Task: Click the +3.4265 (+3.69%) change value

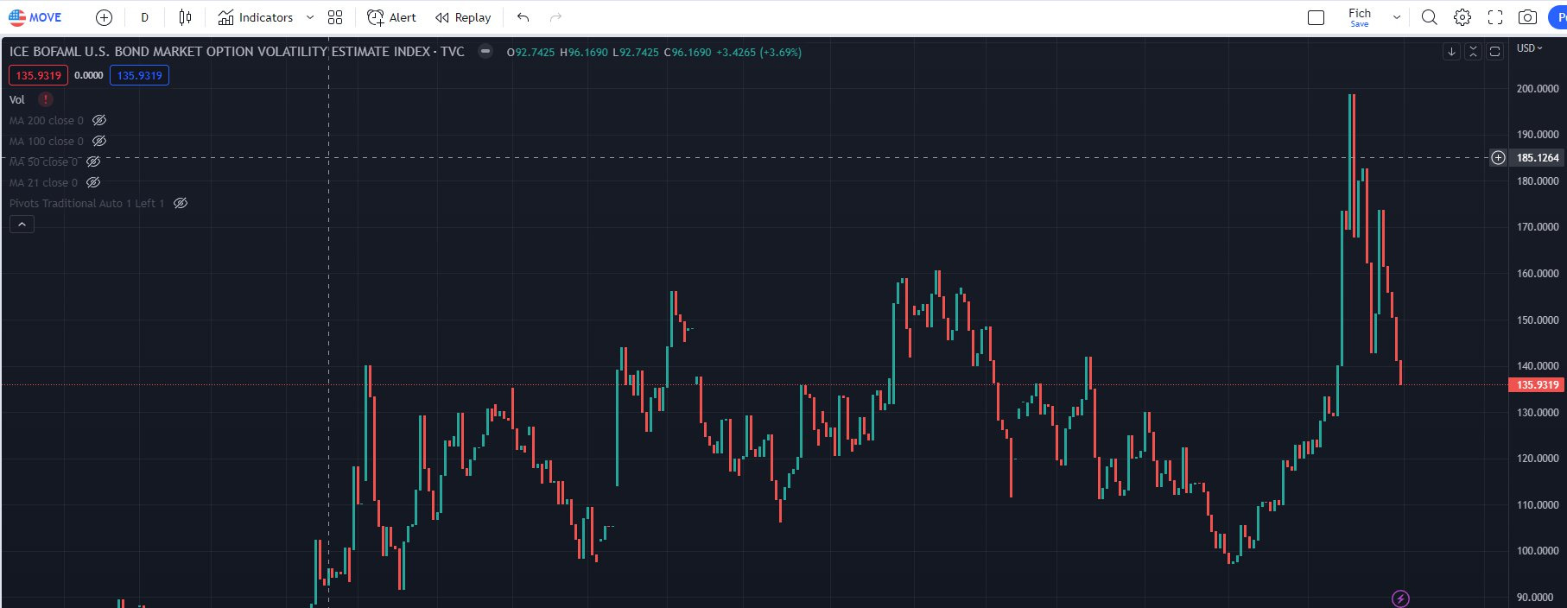Action: point(759,52)
